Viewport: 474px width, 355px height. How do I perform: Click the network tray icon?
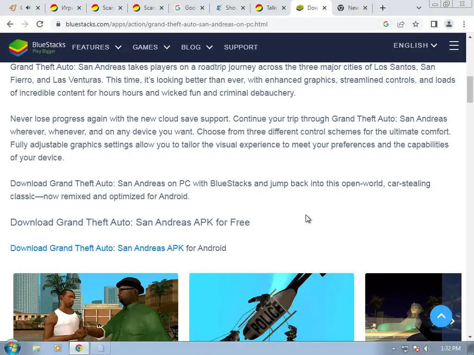(x=405, y=349)
